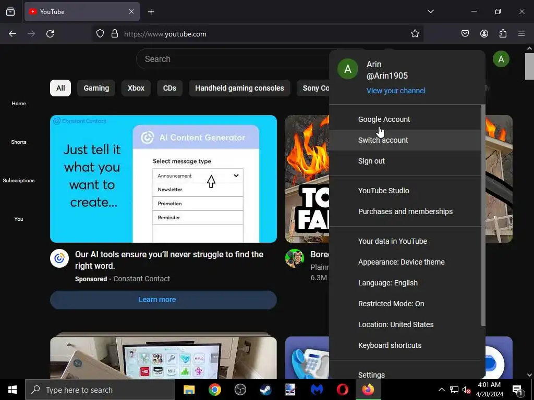
Task: Click the browser address bar
Action: [x=259, y=34]
